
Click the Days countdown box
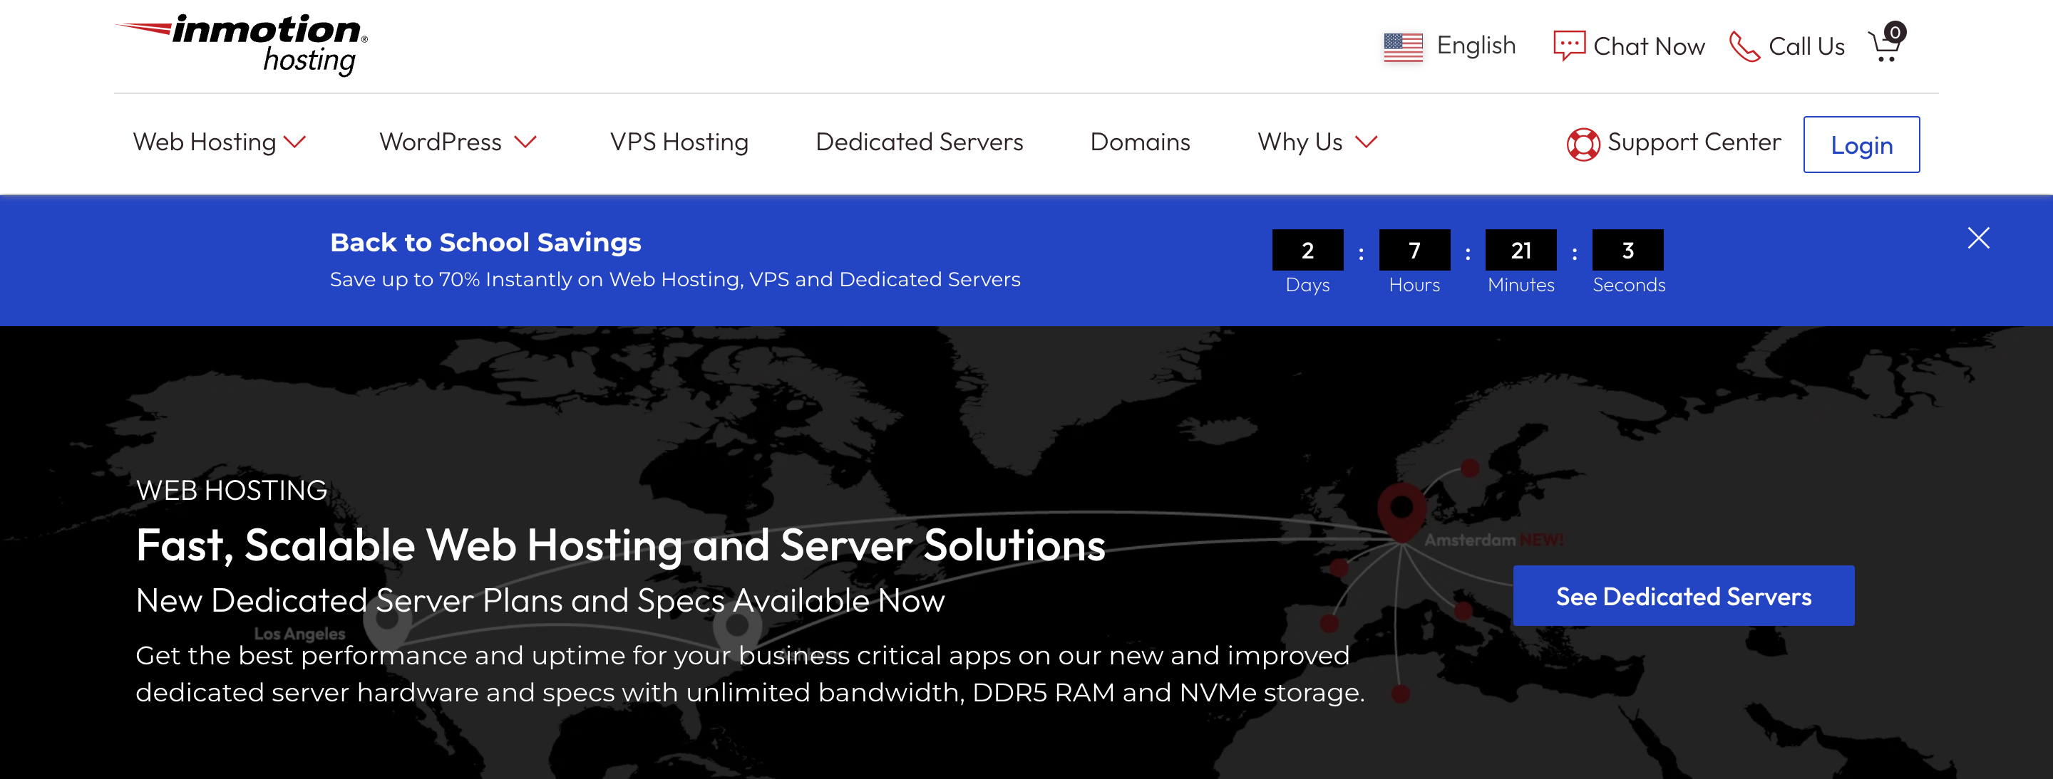tap(1307, 251)
